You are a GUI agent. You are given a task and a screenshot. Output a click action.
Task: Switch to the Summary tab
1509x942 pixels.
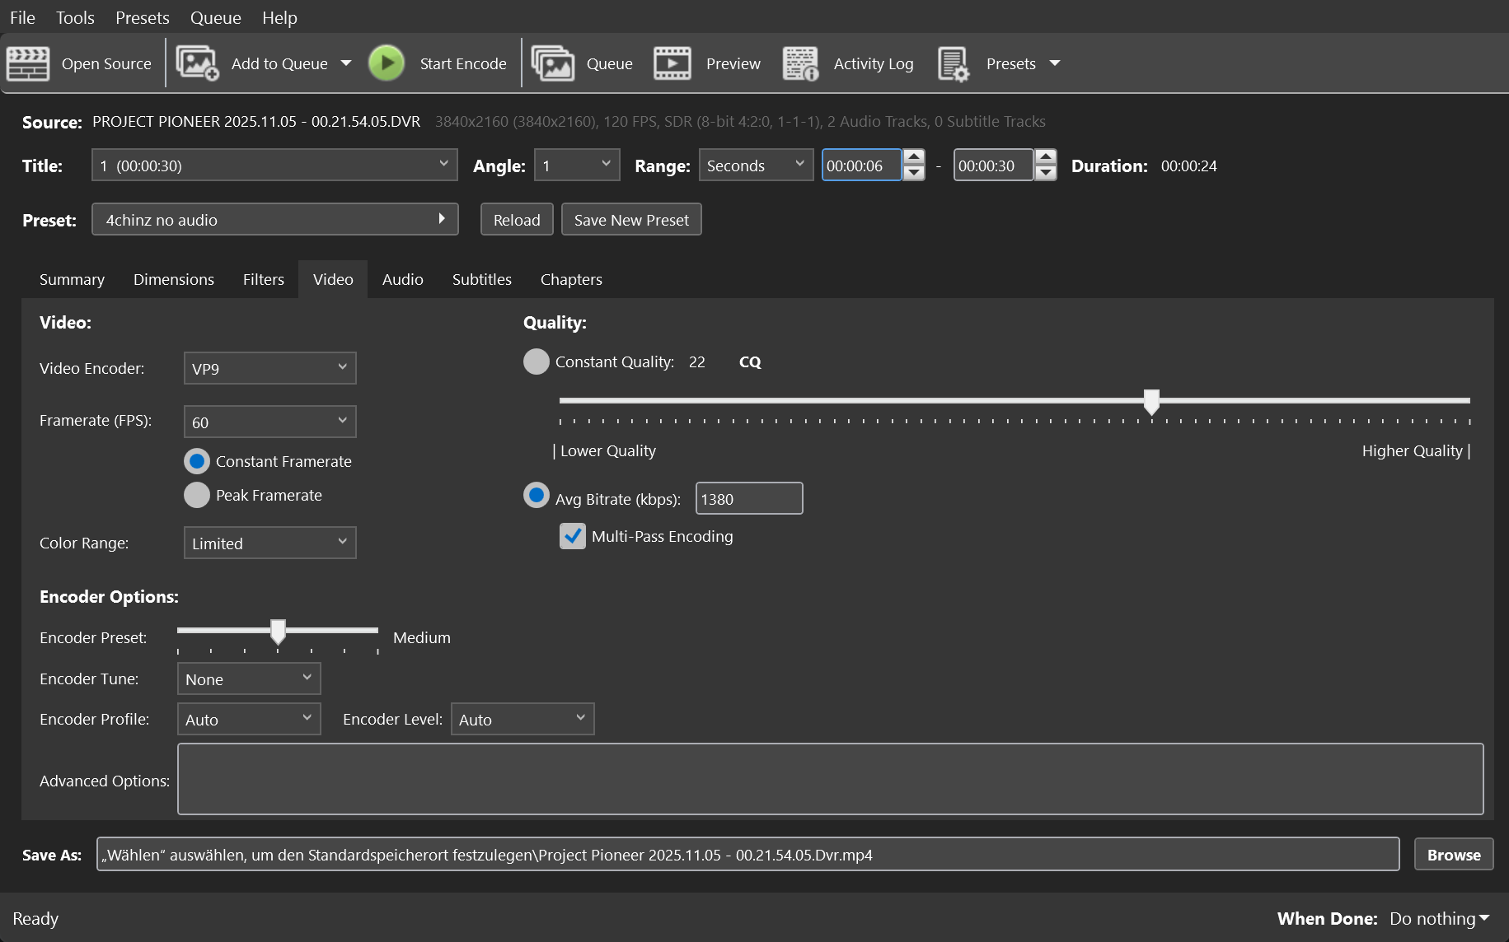pyautogui.click(x=72, y=279)
